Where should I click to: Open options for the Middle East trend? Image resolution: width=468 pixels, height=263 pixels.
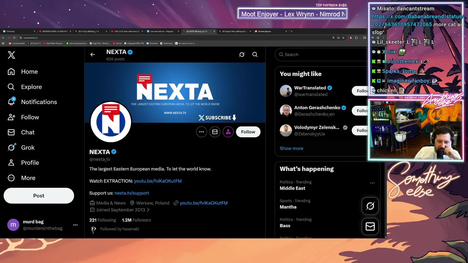tap(372, 183)
